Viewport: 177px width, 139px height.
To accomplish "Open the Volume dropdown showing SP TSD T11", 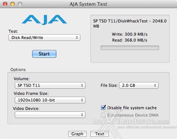I will [50, 85].
